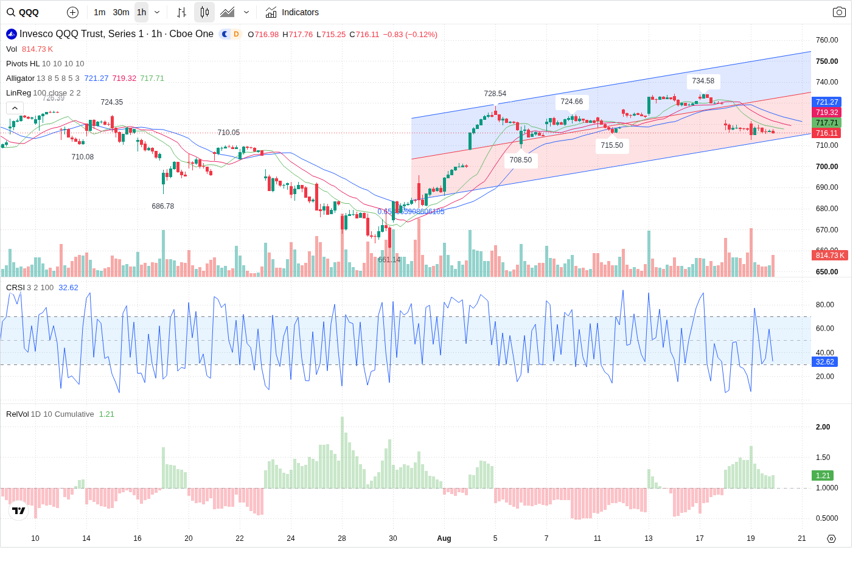Viewport: 864px width, 578px height.
Task: Click the 717.71 Alligator lips price label
Action: [x=826, y=123]
